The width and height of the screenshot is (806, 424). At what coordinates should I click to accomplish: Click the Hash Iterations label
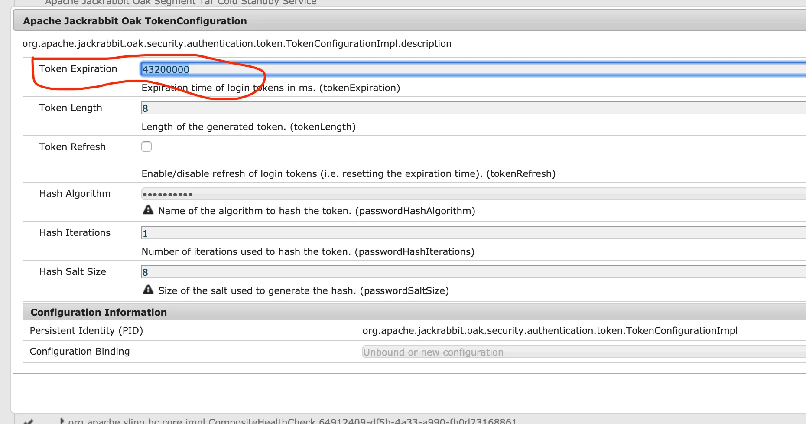(x=75, y=232)
